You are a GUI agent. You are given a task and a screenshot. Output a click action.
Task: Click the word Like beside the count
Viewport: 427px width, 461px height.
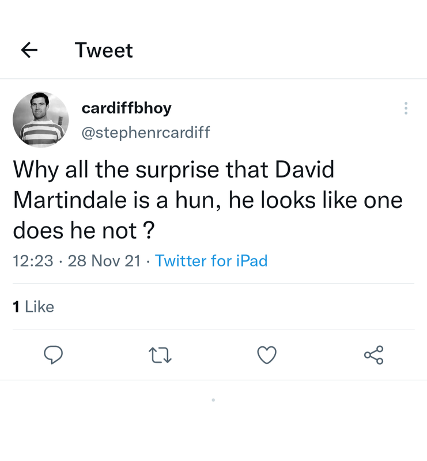click(39, 307)
